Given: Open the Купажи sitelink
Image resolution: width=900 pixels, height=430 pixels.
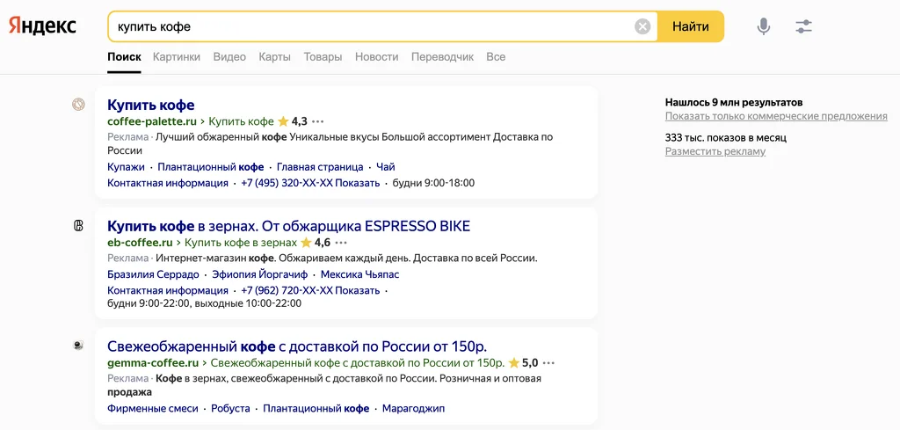Looking at the screenshot, I should pyautogui.click(x=127, y=167).
